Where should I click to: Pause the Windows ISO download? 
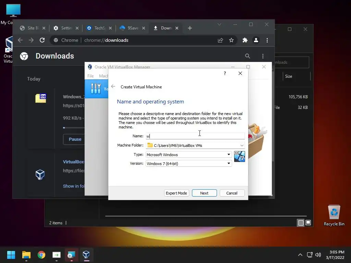[x=74, y=139]
